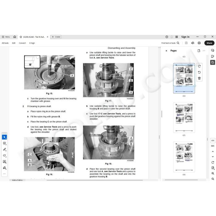Screen dimensions: 216x216
Task: Click the Fig 15. caption
Action: 49,93
